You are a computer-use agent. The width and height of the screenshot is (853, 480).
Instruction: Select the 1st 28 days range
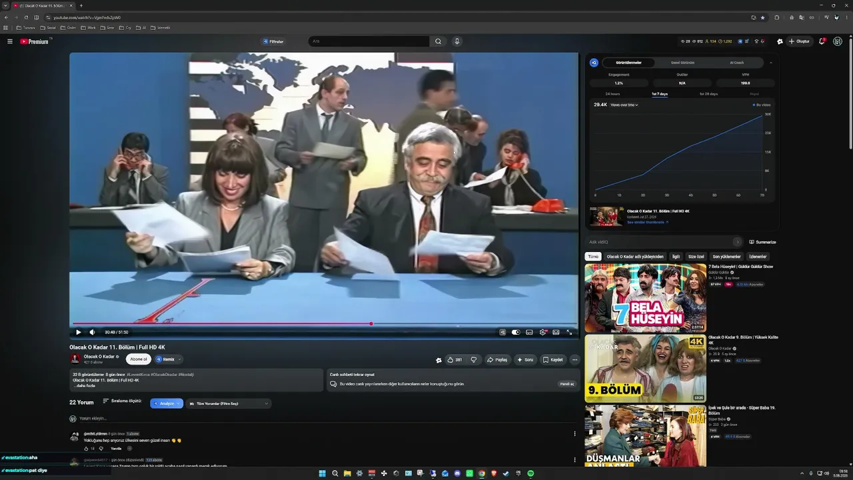pyautogui.click(x=708, y=94)
